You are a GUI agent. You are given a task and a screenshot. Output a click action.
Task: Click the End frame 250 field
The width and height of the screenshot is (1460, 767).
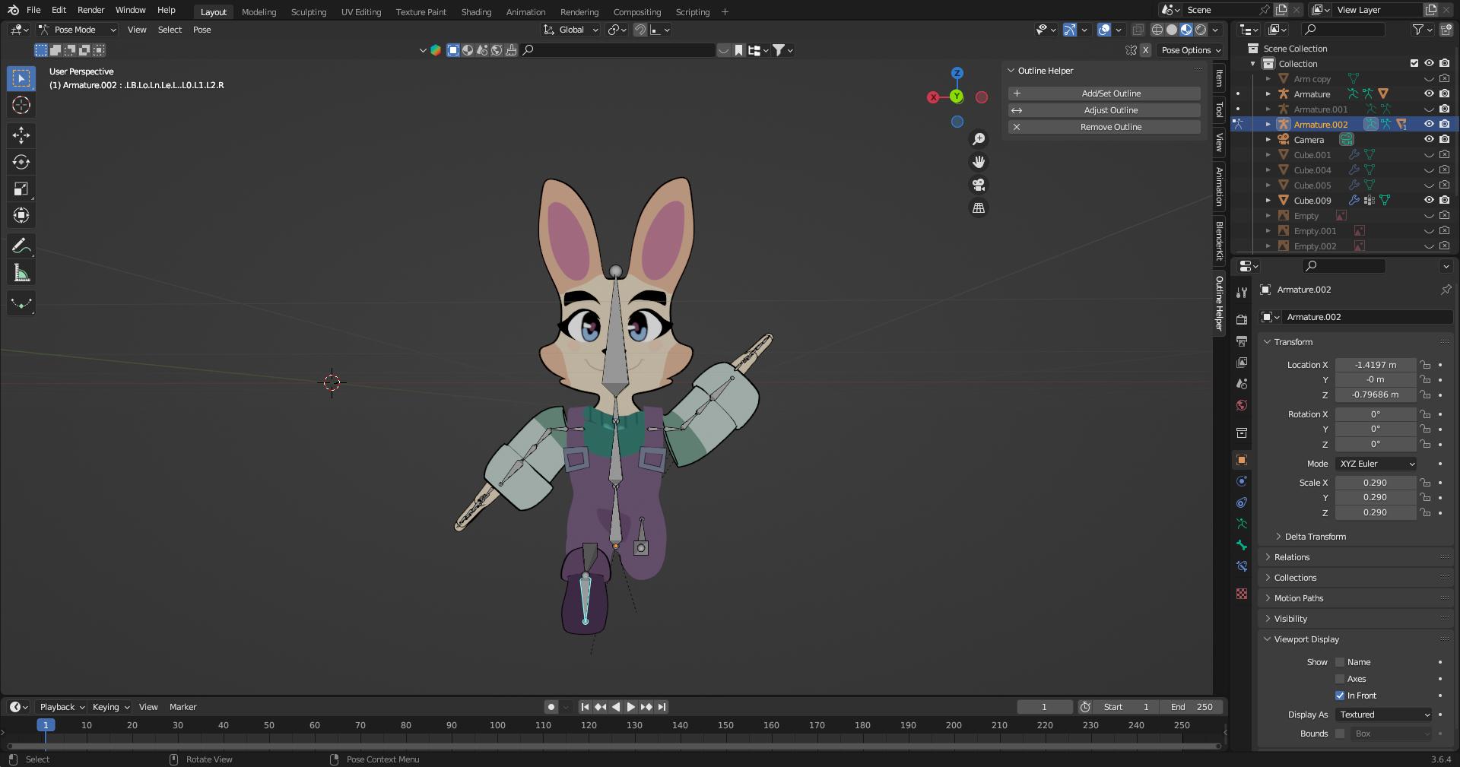1192,707
